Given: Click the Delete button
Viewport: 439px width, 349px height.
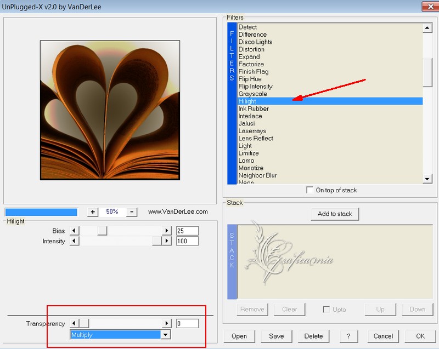Looking at the screenshot, I should click(313, 336).
